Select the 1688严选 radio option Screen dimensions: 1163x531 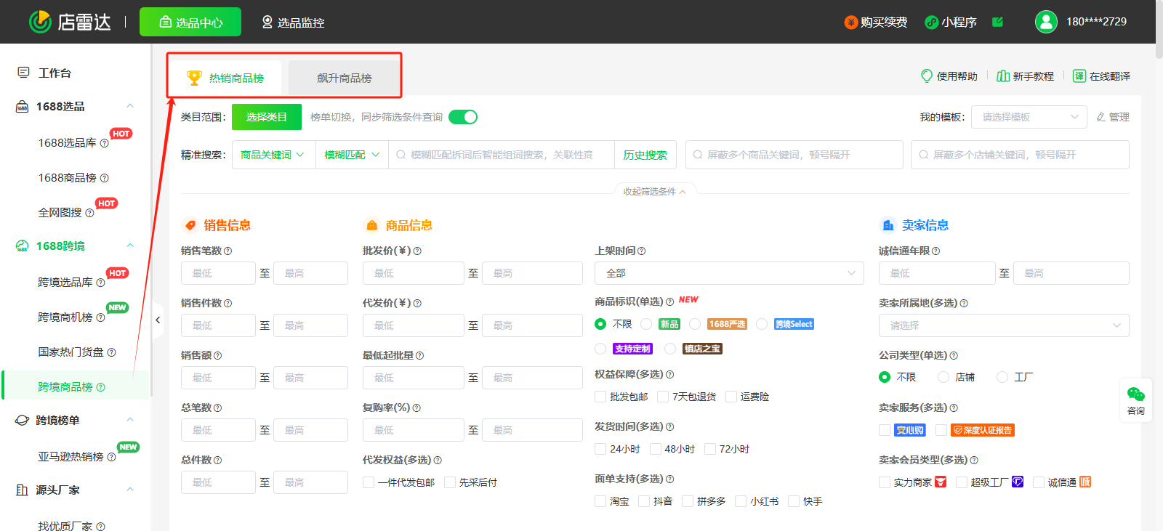pyautogui.click(x=695, y=324)
